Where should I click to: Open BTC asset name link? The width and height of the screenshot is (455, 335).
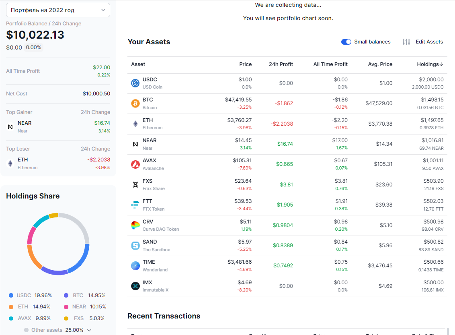pos(148,100)
